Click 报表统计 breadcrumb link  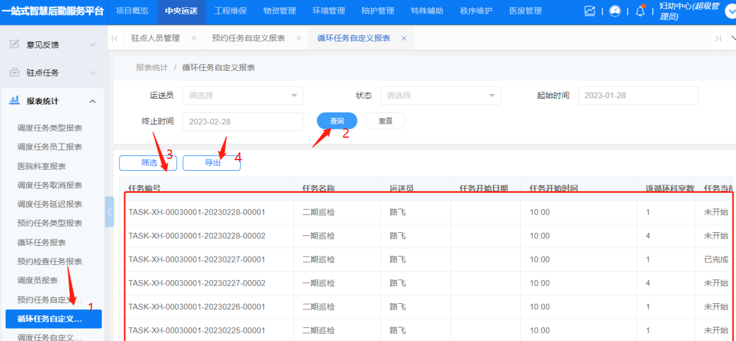point(152,67)
